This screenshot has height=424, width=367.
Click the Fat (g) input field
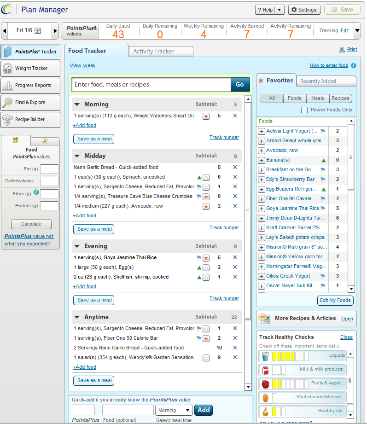[x=49, y=169]
